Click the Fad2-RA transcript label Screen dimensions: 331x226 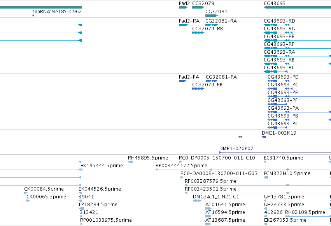pos(189,21)
